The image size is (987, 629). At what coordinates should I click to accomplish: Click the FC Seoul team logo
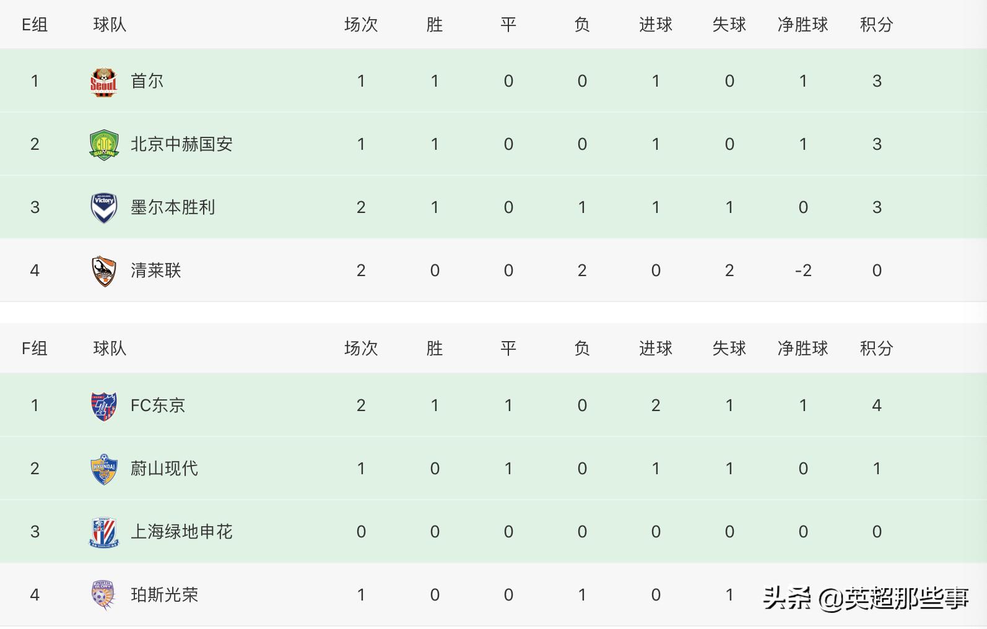click(x=103, y=81)
